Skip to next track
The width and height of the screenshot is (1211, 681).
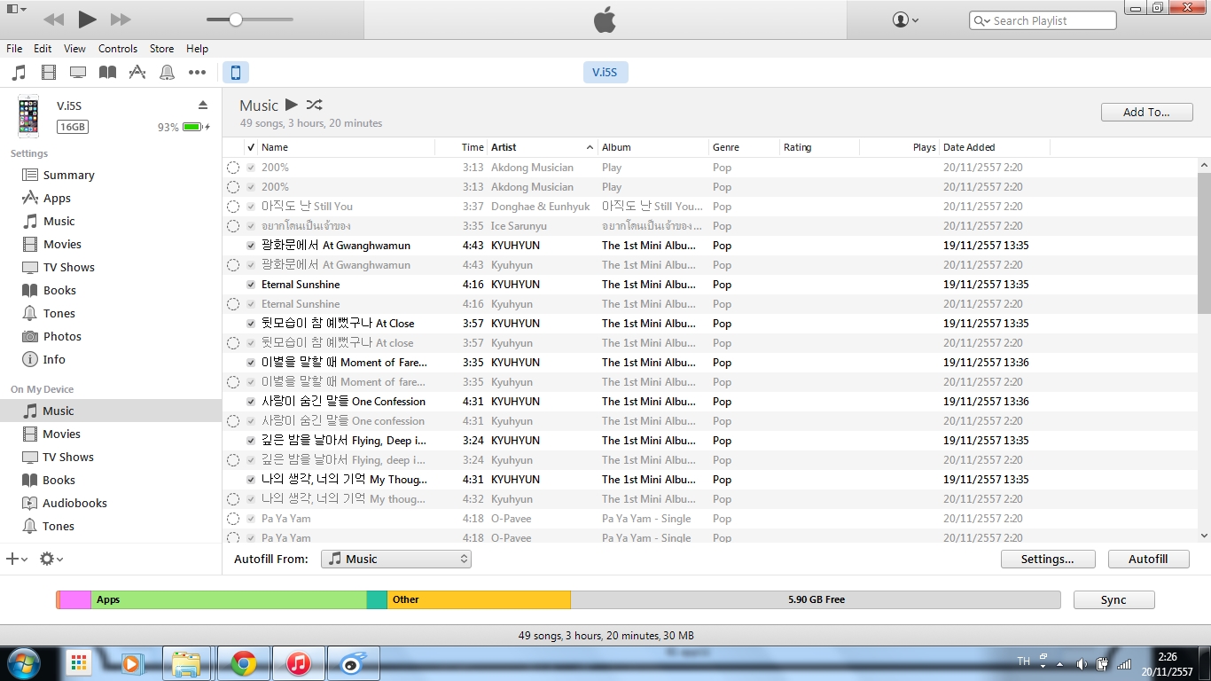(121, 20)
